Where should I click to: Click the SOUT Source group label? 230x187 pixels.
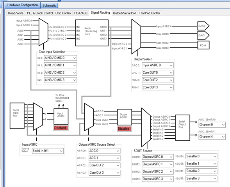click(x=143, y=151)
